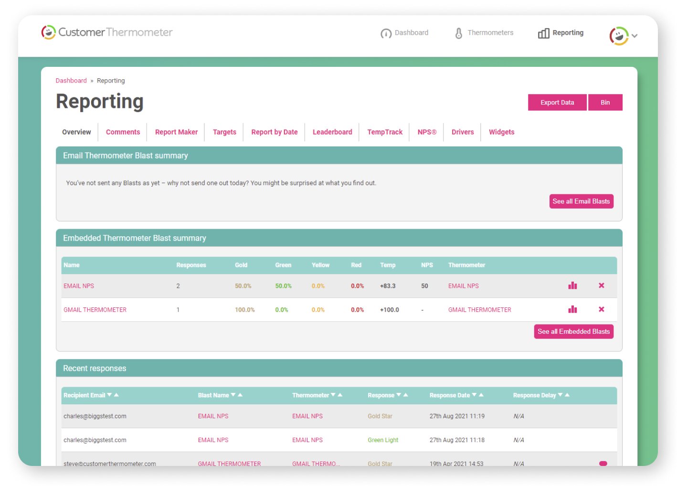
Task: Sort Thermometer column descending
Action: click(333, 395)
